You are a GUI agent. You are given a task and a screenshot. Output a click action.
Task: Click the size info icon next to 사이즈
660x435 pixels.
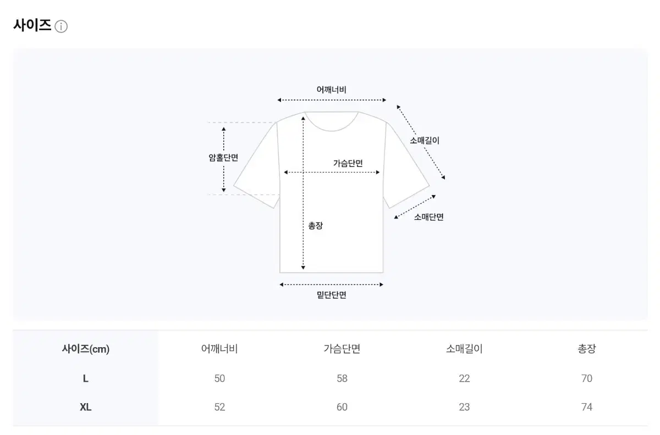pyautogui.click(x=61, y=26)
